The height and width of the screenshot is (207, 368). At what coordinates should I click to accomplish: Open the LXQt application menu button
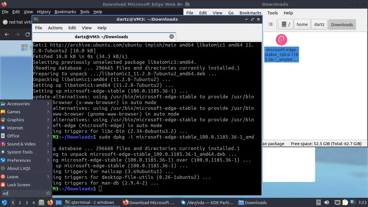[x=4, y=202]
